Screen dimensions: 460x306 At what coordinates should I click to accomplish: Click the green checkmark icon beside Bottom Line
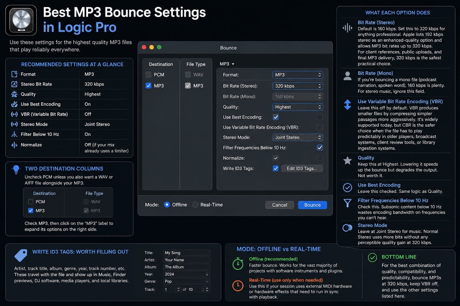pyautogui.click(x=372, y=258)
